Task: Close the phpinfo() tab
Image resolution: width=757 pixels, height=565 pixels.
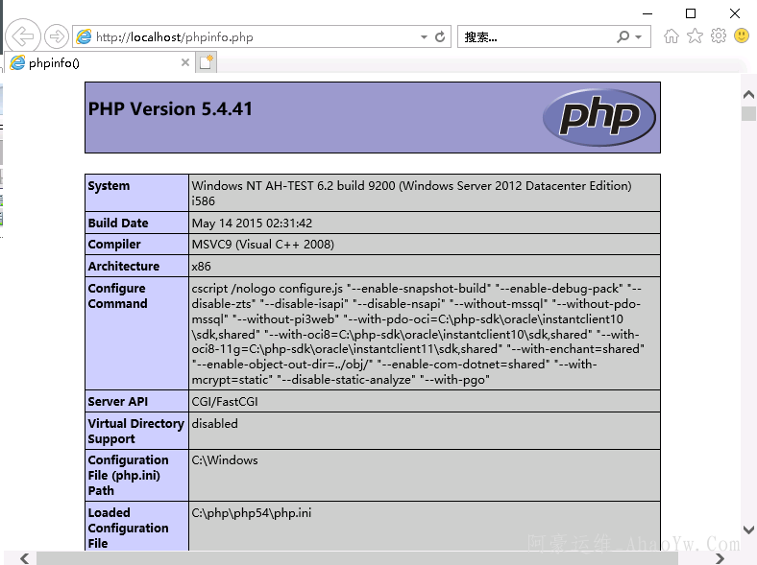Action: (185, 62)
